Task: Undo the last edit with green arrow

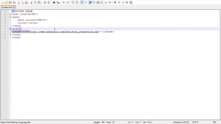Action: pyautogui.click(x=45, y=2)
